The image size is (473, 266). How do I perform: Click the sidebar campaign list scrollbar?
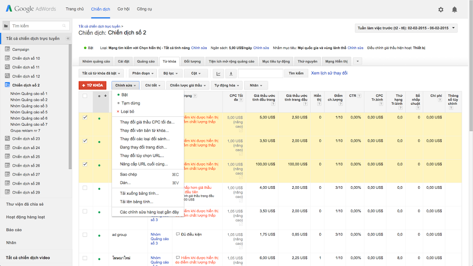70,107
